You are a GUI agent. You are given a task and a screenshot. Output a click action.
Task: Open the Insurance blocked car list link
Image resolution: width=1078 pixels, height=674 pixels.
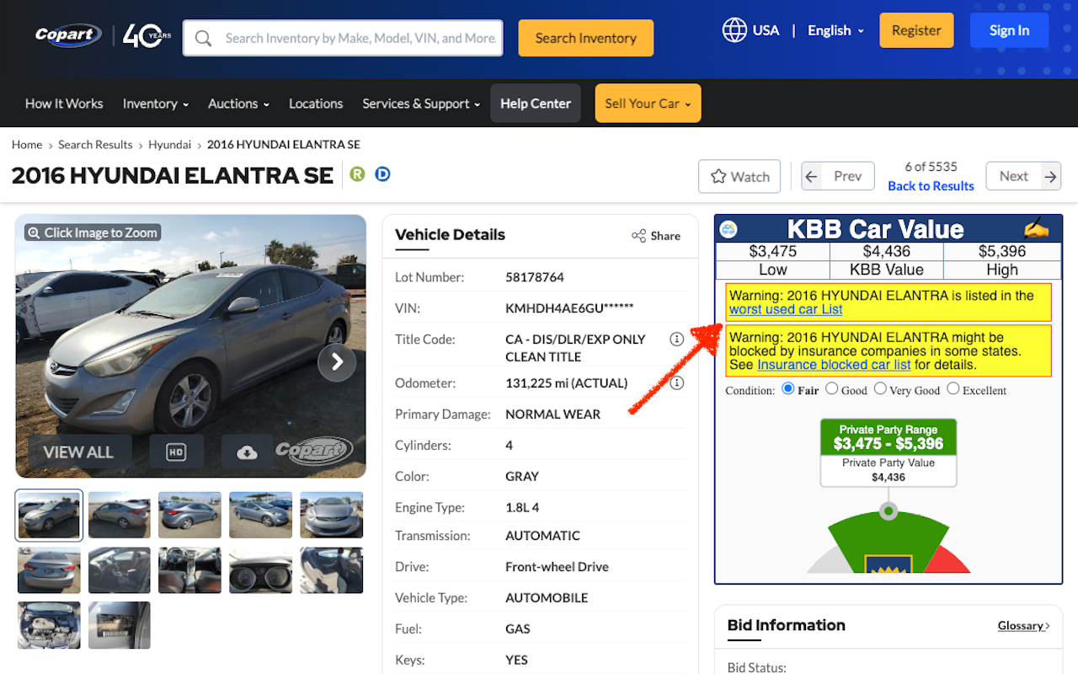click(834, 365)
